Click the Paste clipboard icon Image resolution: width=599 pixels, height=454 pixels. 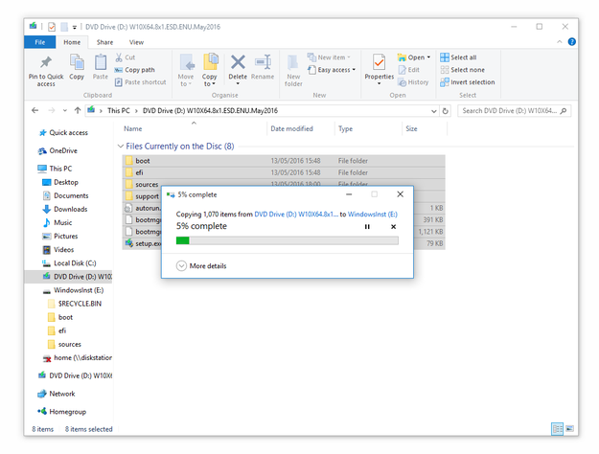101,62
